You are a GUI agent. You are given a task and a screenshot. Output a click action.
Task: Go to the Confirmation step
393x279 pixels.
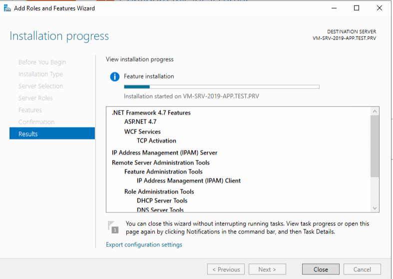pos(36,122)
